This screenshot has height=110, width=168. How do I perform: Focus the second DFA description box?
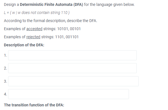73,68
